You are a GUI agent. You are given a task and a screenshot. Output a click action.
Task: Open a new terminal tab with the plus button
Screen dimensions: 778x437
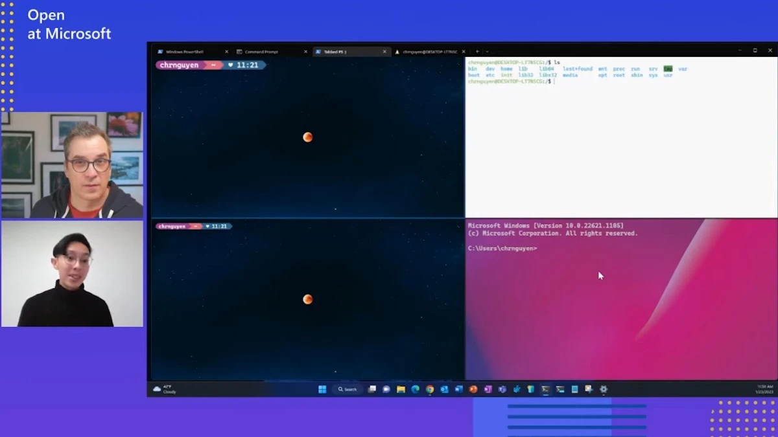tap(477, 50)
